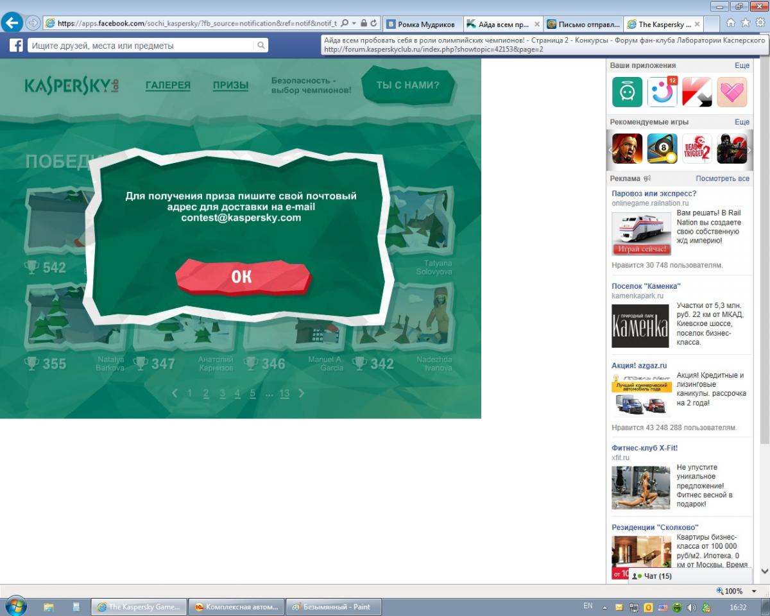Click the padlock security icon in address bar
This screenshot has width=770, height=616.
pyautogui.click(x=364, y=23)
